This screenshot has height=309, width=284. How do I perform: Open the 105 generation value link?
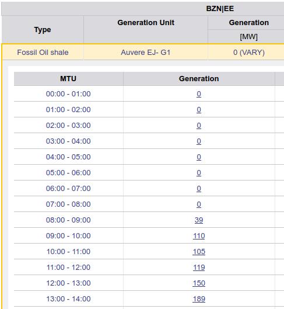point(199,251)
